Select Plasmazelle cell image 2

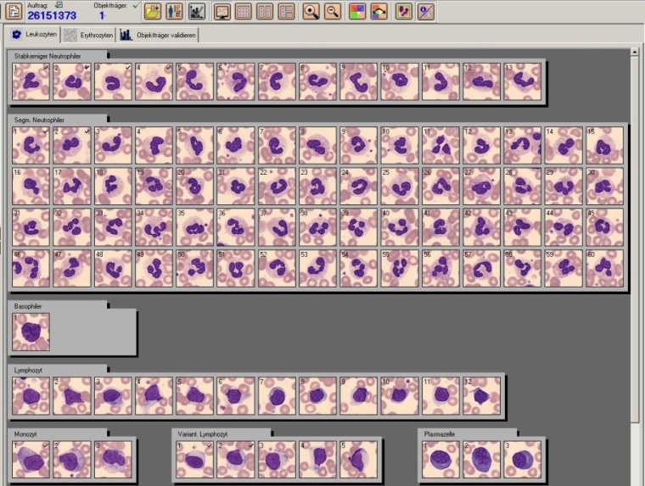pyautogui.click(x=482, y=460)
